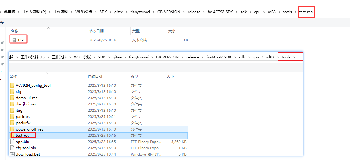Click the Windows 批处理 type of download.bat
The image size is (350, 160).
(x=146, y=154)
